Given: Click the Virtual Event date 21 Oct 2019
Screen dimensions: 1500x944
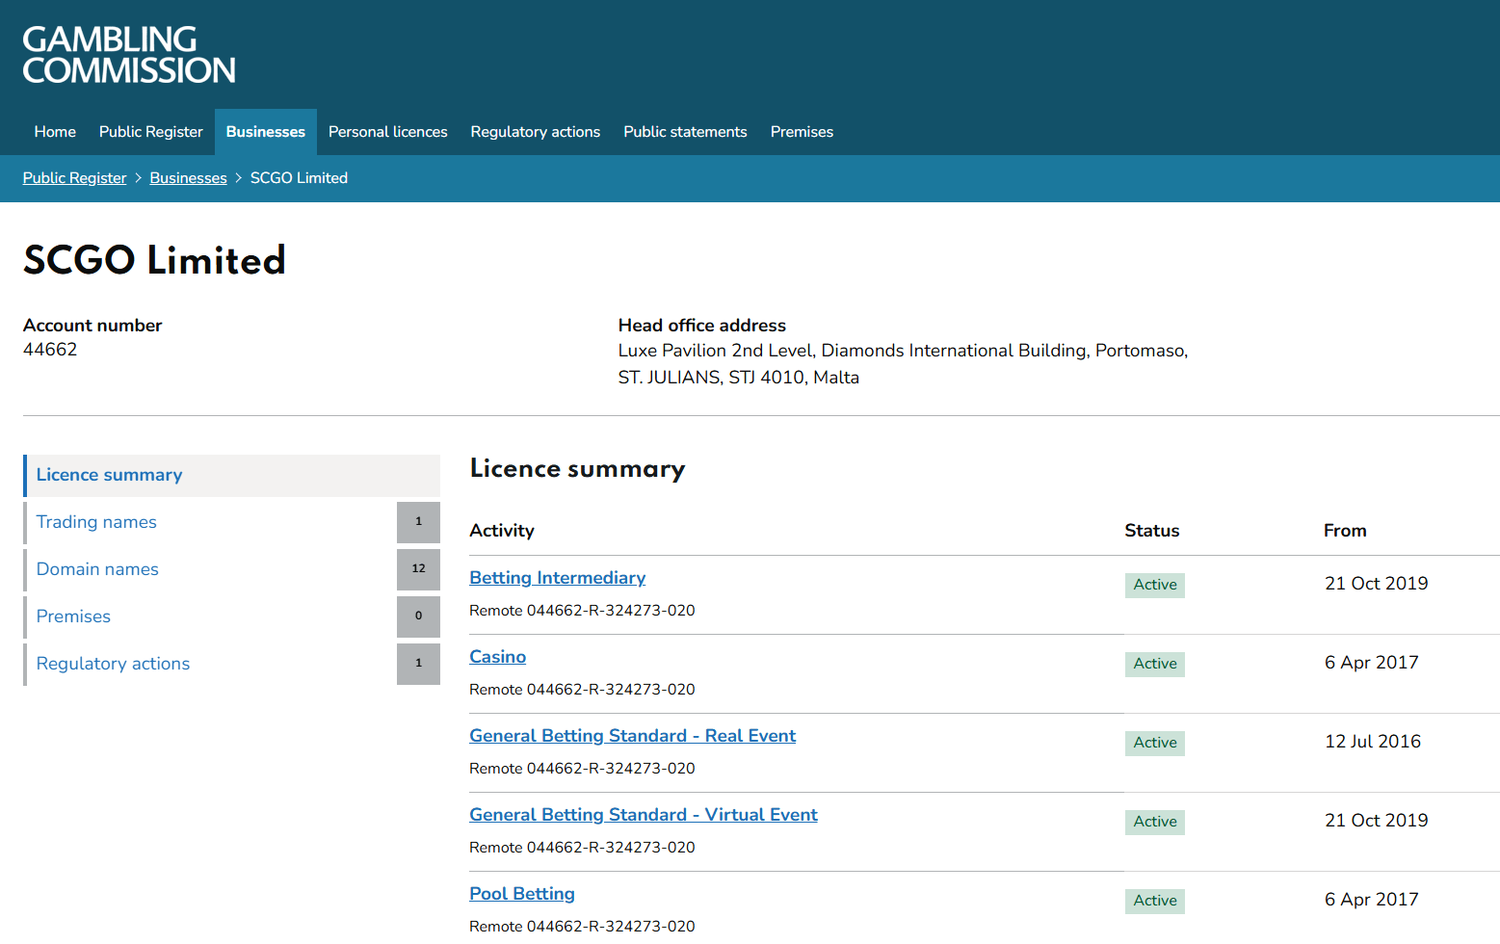Looking at the screenshot, I should (1377, 821).
